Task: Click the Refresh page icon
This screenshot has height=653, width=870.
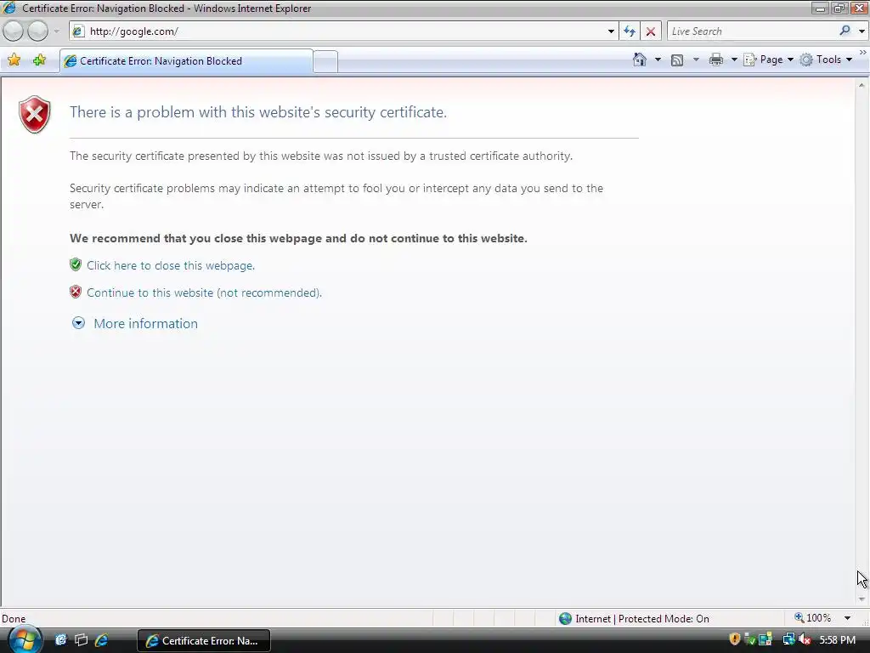Action: [x=630, y=31]
